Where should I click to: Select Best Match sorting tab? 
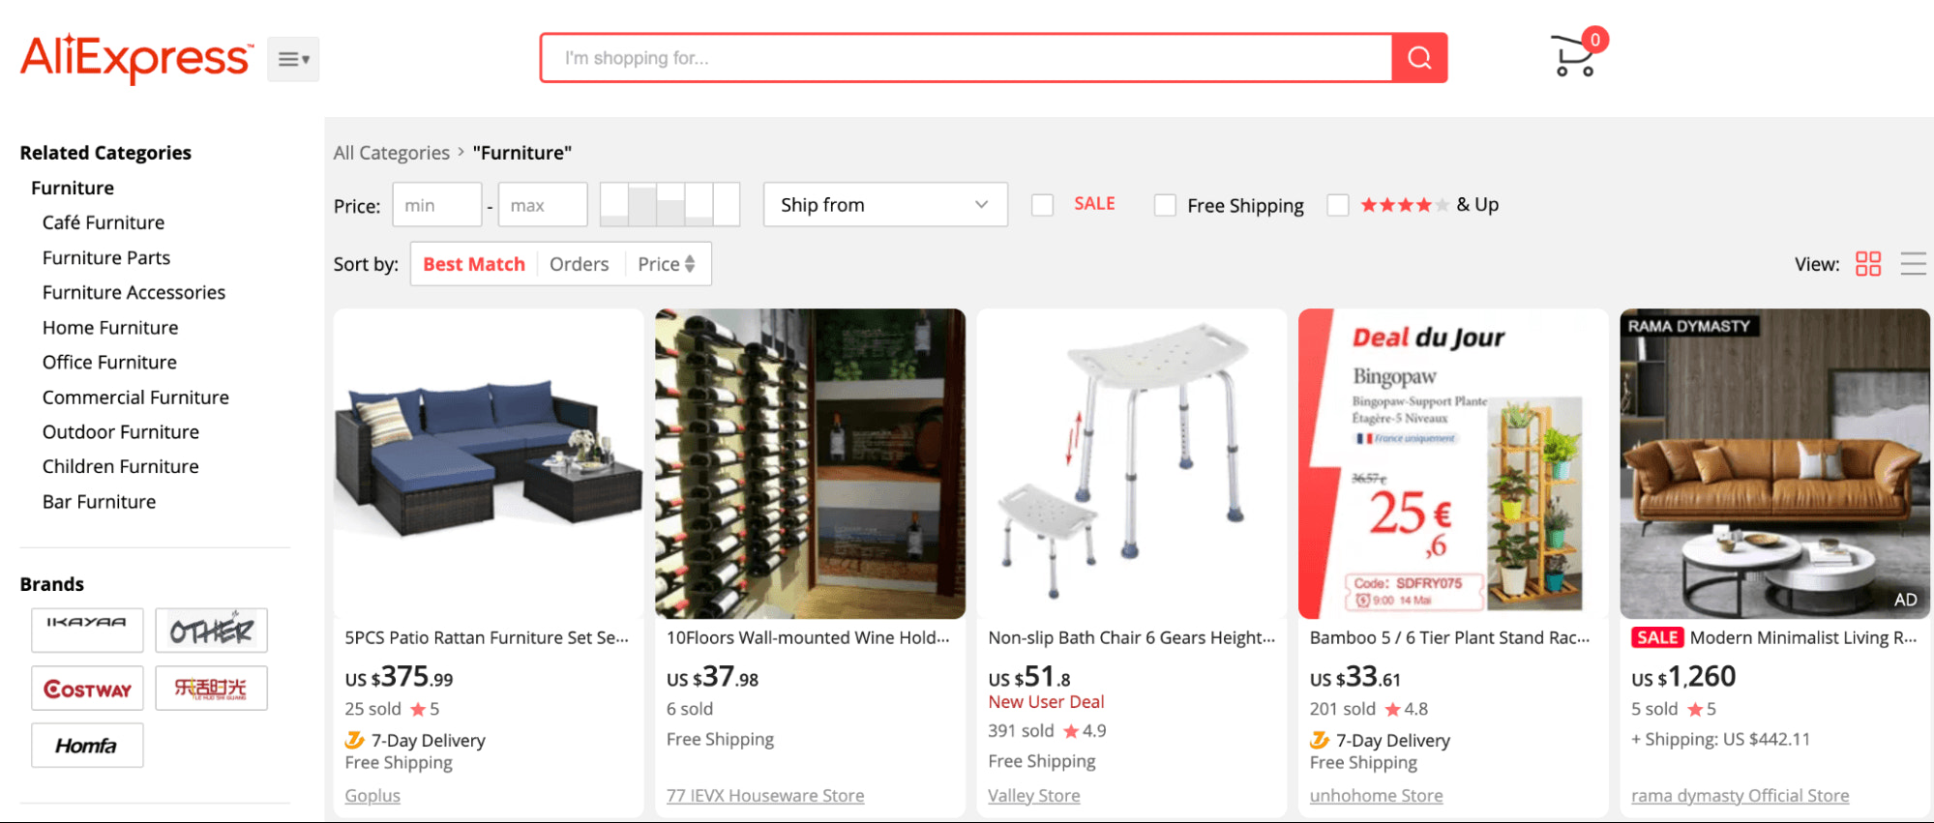coord(473,264)
